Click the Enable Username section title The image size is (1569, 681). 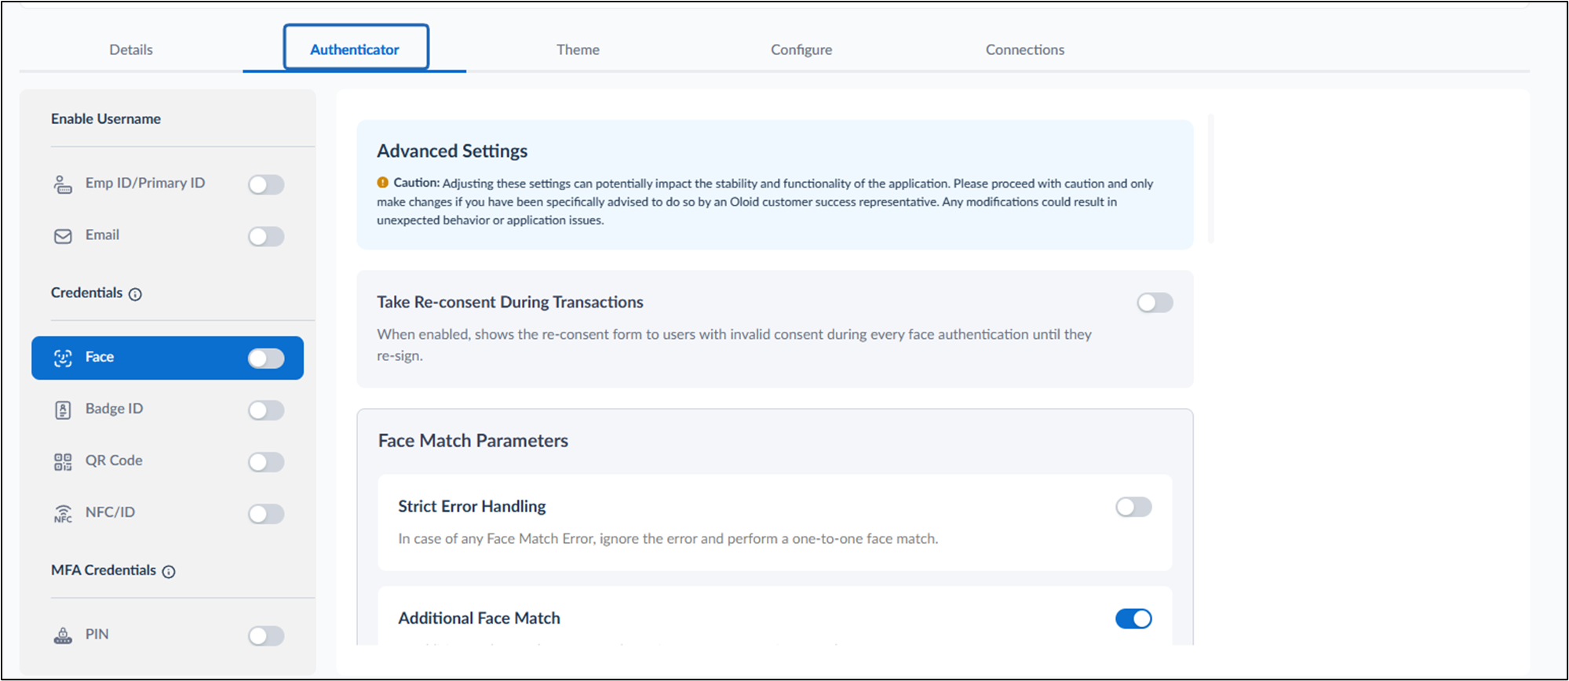click(106, 119)
